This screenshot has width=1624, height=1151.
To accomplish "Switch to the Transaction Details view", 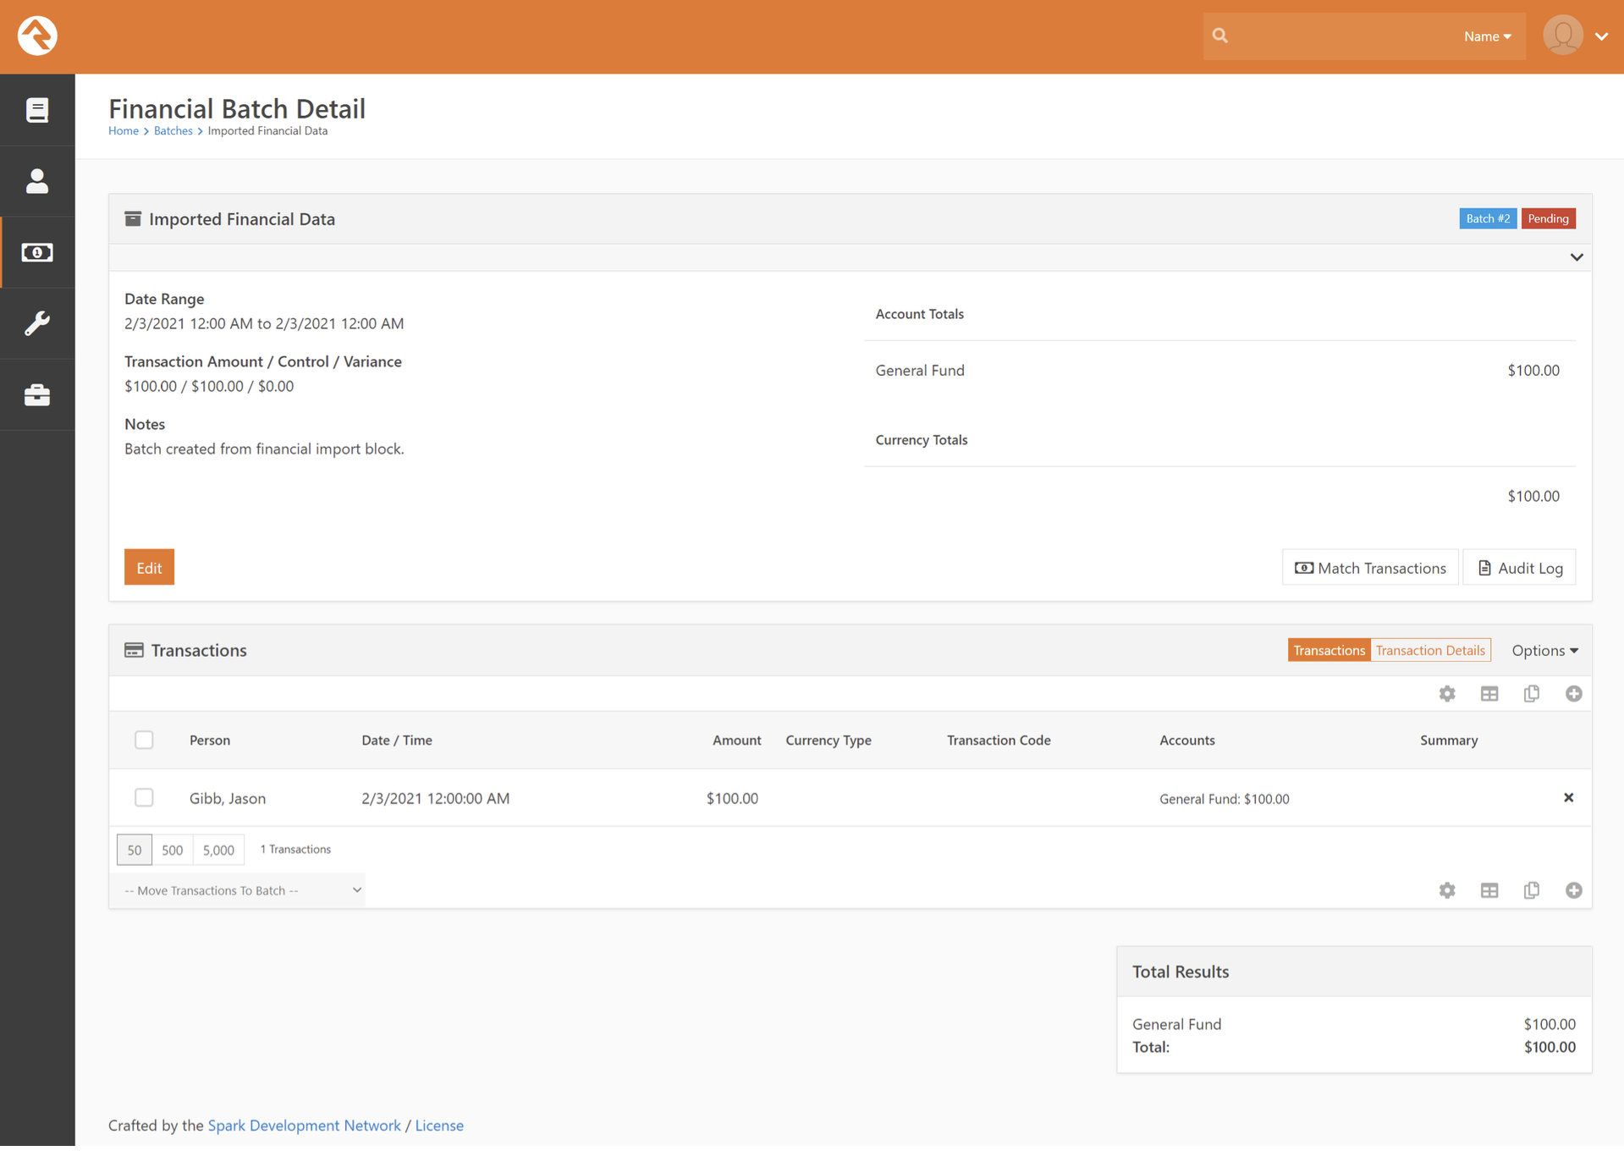I will [1429, 651].
